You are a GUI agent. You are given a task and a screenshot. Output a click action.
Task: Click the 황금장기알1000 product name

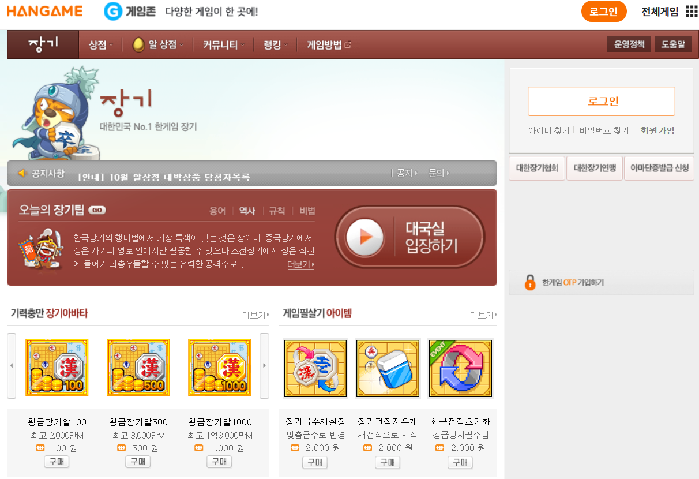tap(220, 422)
